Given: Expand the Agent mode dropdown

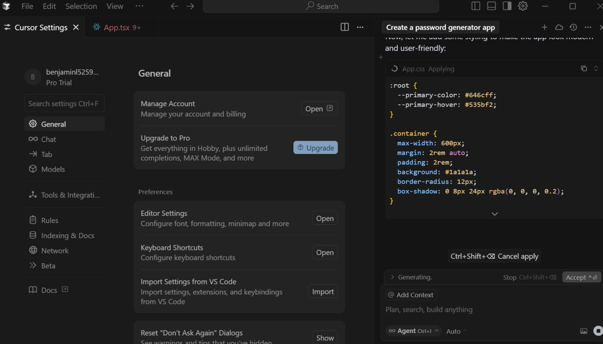Looking at the screenshot, I should tap(413, 331).
